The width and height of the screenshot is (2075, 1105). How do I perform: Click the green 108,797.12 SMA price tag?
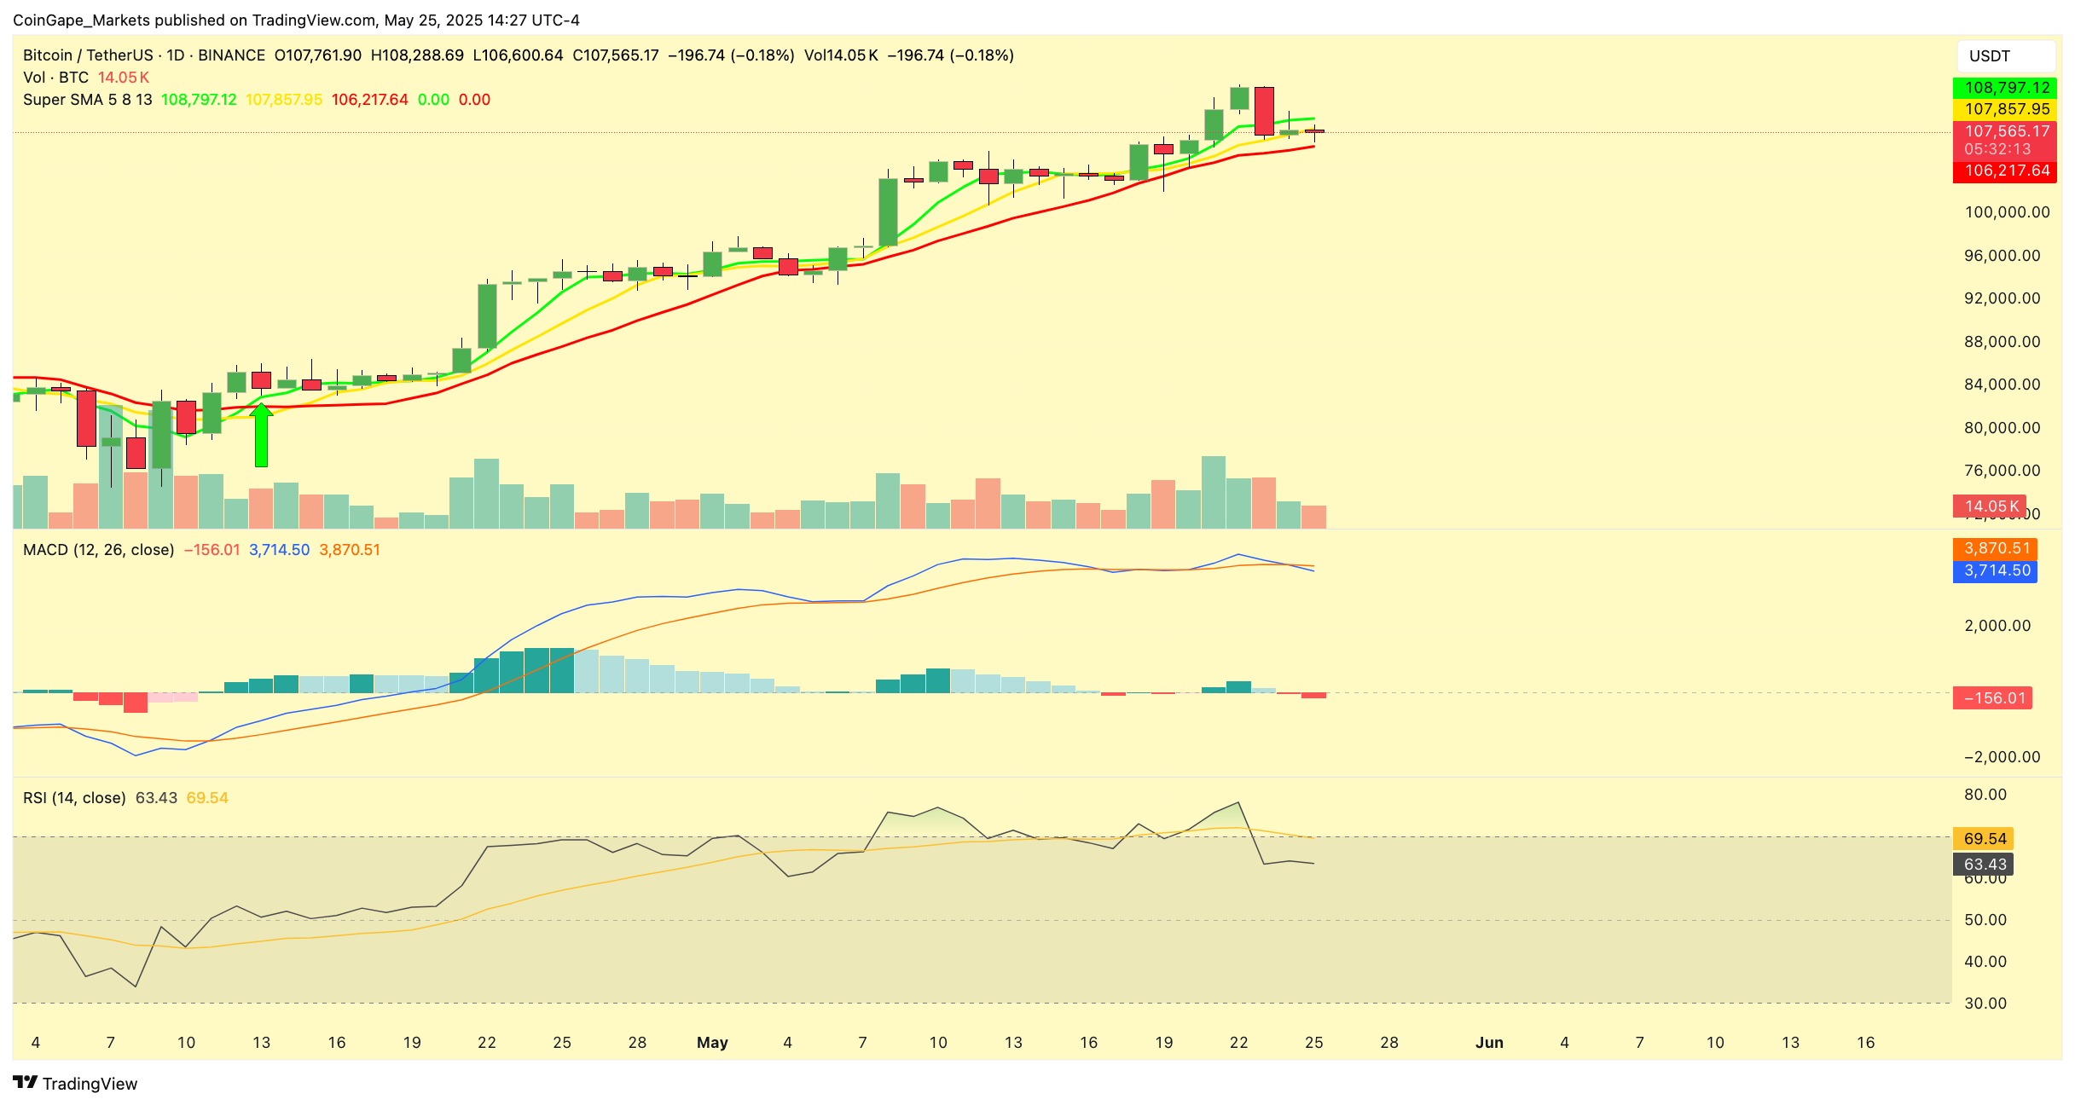click(2003, 88)
